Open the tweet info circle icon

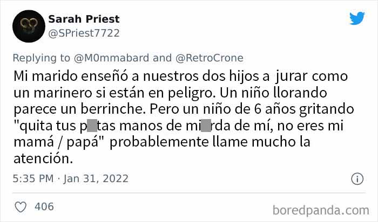pyautogui.click(x=357, y=178)
